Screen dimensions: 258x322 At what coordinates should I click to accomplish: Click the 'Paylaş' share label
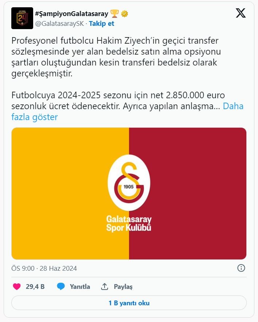click(123, 287)
